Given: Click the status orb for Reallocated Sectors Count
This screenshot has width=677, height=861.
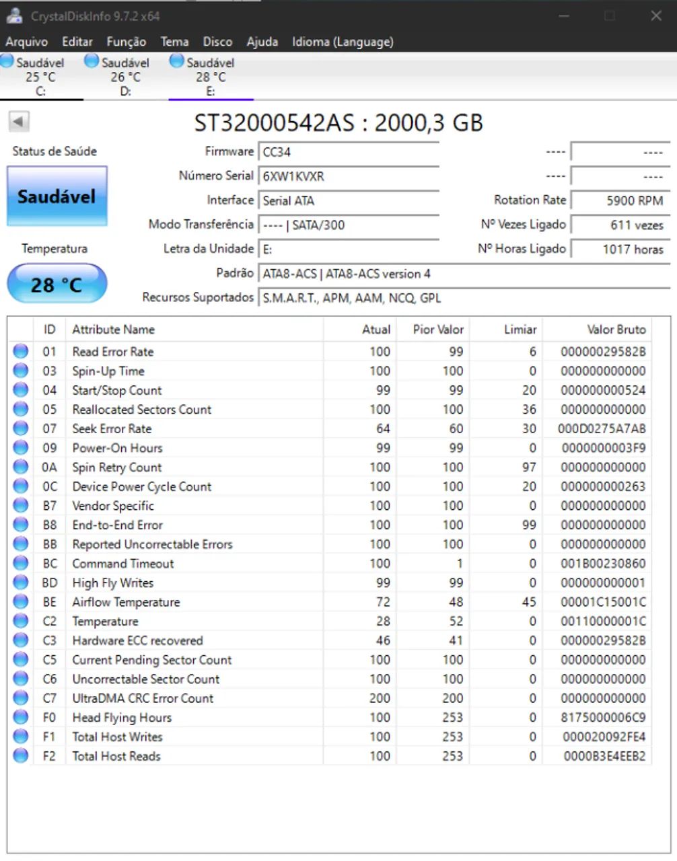Looking at the screenshot, I should point(21,409).
